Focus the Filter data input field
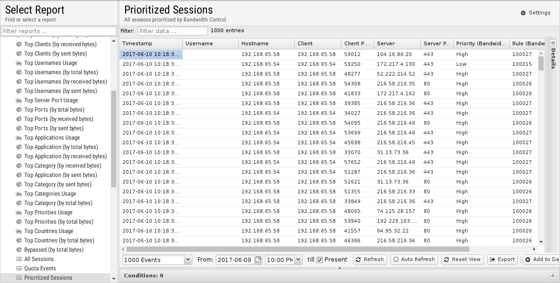Screen dimensions: 560x283 [172, 31]
